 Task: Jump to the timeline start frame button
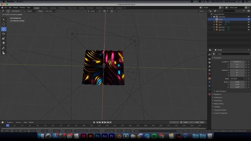coord(97,122)
